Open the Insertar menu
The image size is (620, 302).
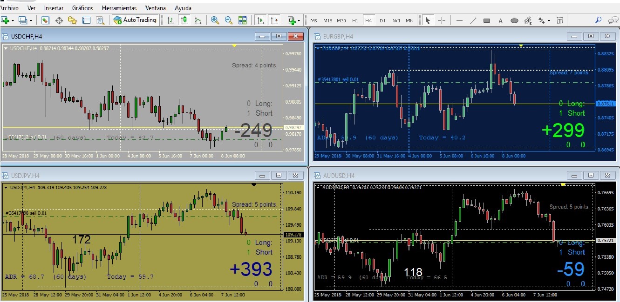54,8
